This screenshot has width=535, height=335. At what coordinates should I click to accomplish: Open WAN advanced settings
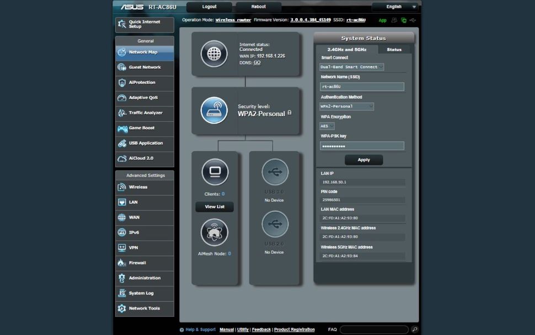pos(145,217)
